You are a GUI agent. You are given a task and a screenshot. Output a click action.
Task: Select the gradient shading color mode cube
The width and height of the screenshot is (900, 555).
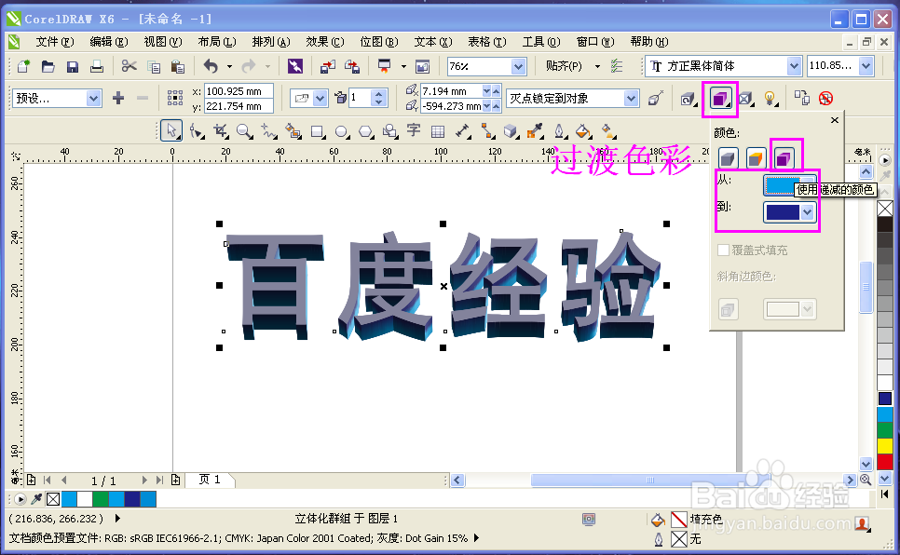(x=785, y=156)
